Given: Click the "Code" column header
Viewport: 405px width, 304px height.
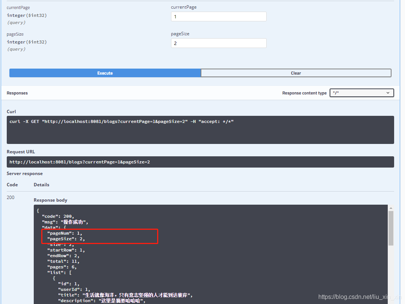Looking at the screenshot, I should [12, 185].
